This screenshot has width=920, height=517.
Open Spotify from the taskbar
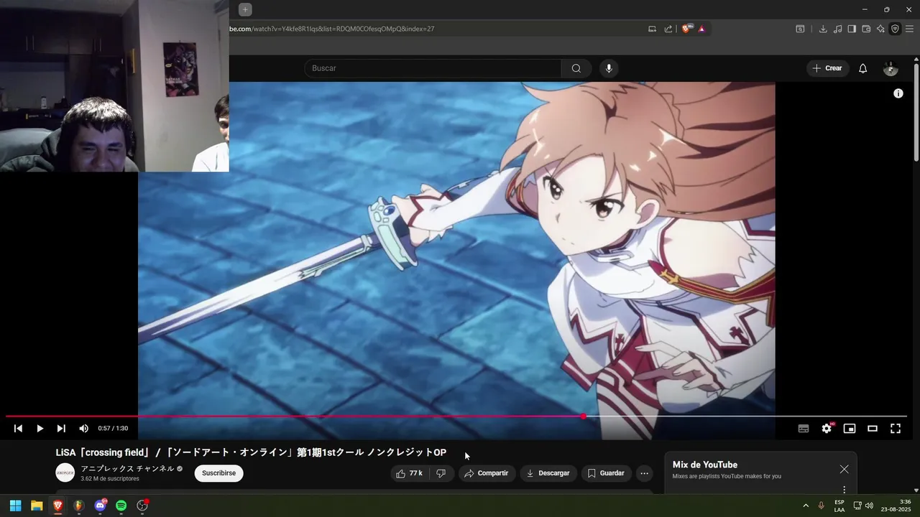pyautogui.click(x=121, y=506)
